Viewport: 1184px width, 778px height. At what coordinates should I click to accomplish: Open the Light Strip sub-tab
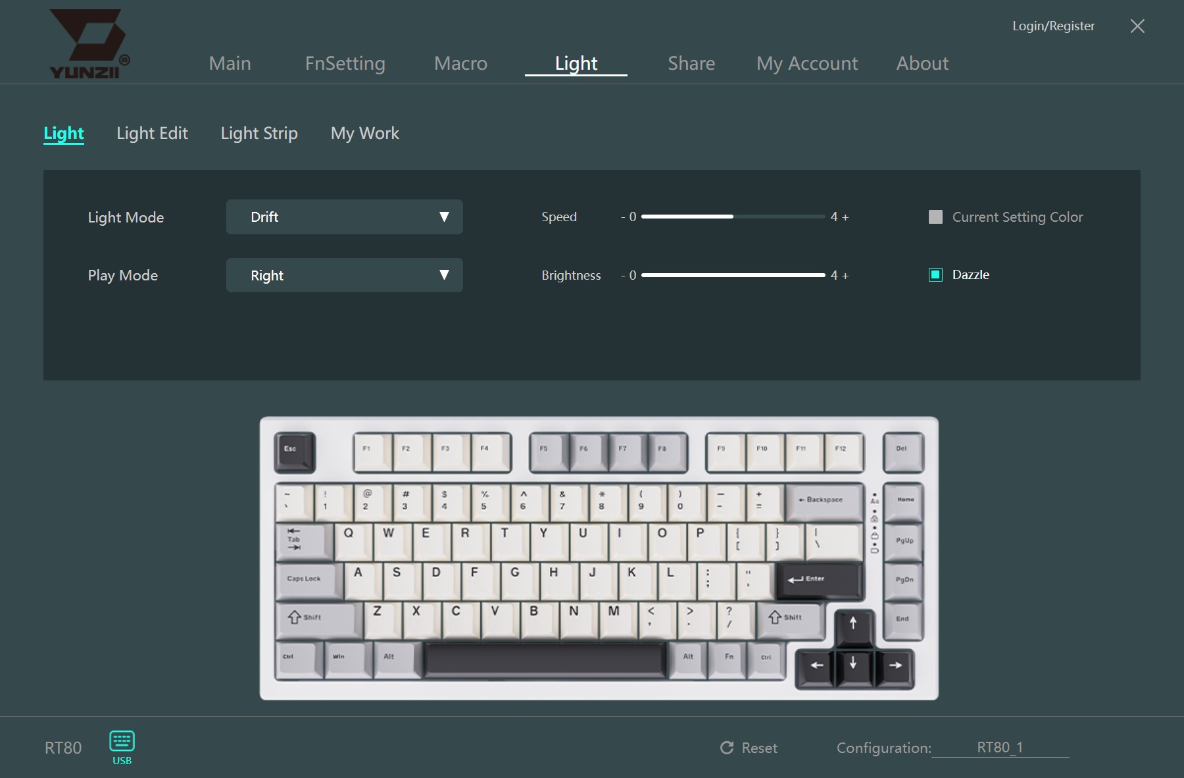point(259,133)
